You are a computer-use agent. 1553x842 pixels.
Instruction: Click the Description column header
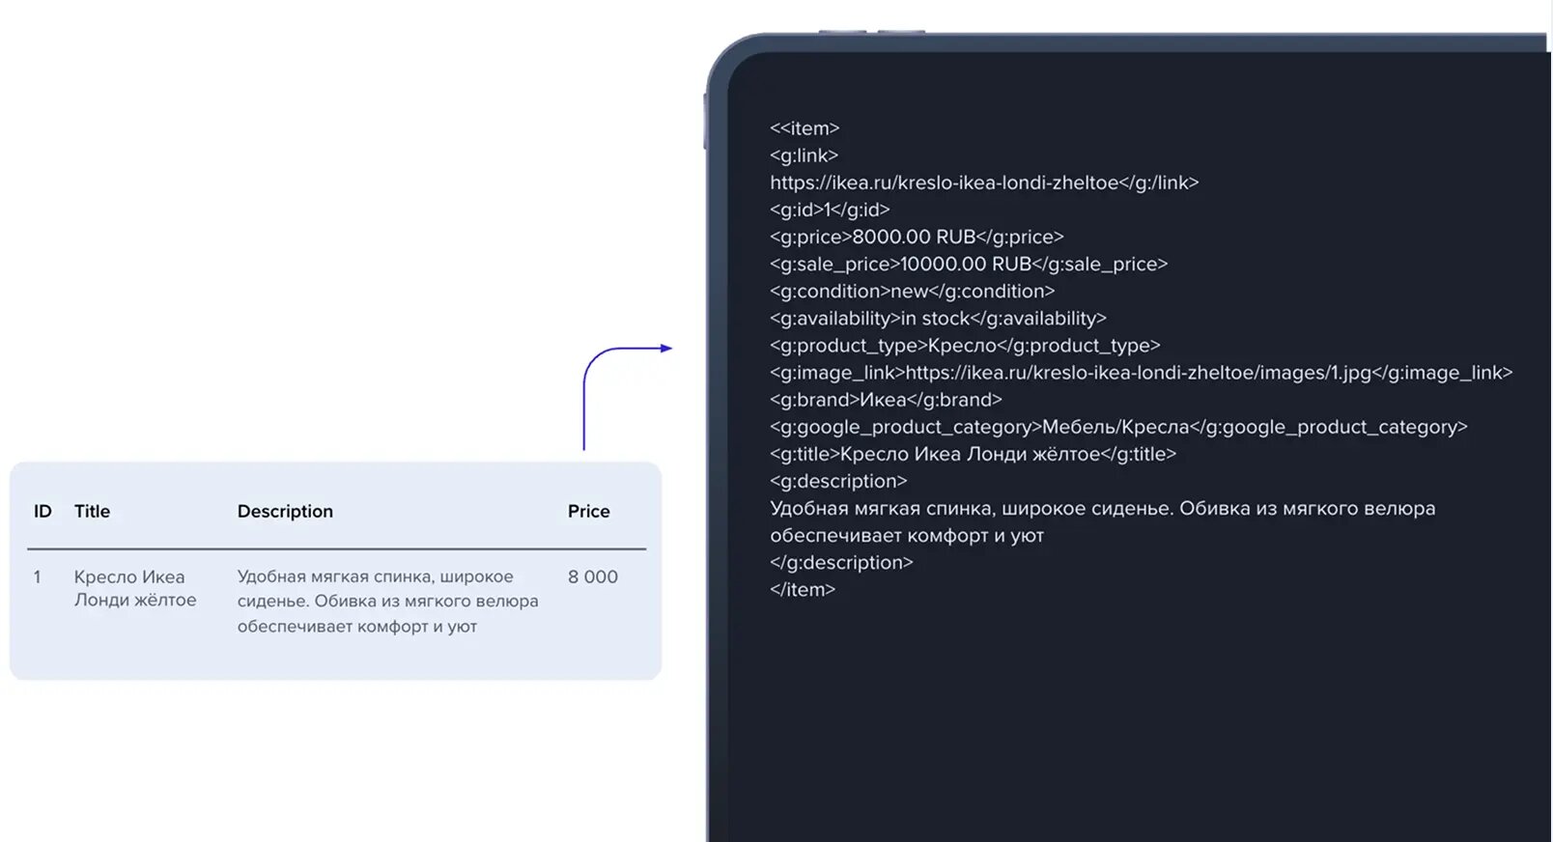point(285,512)
